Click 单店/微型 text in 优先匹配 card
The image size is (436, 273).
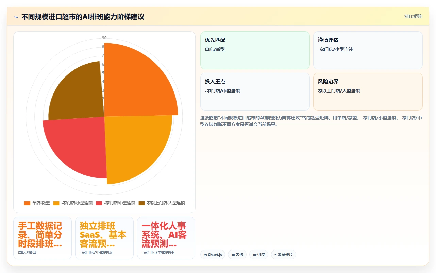coord(215,49)
